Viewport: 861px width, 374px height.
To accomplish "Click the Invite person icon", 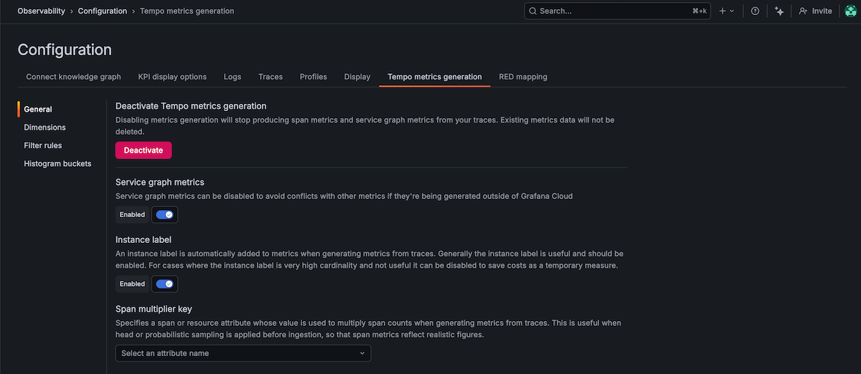I will point(803,11).
